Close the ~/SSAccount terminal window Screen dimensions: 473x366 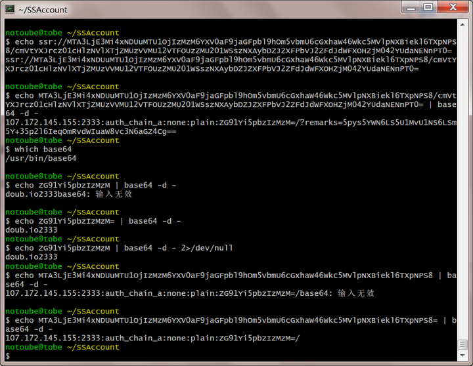point(453,7)
